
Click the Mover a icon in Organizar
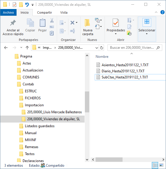tap(62, 23)
